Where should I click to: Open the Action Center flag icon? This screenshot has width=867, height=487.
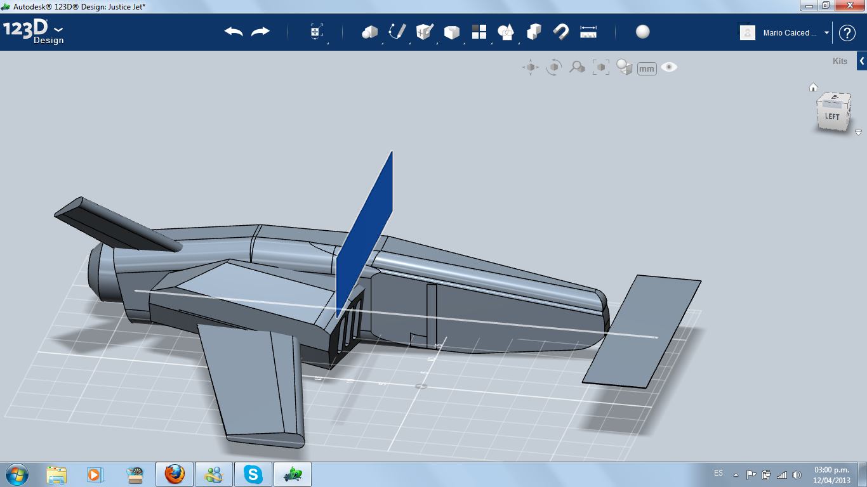(x=751, y=474)
